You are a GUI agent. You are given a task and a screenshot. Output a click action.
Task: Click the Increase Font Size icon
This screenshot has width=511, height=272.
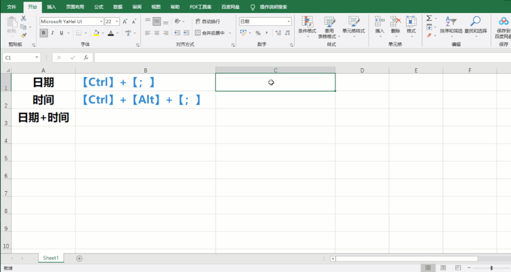coord(125,22)
